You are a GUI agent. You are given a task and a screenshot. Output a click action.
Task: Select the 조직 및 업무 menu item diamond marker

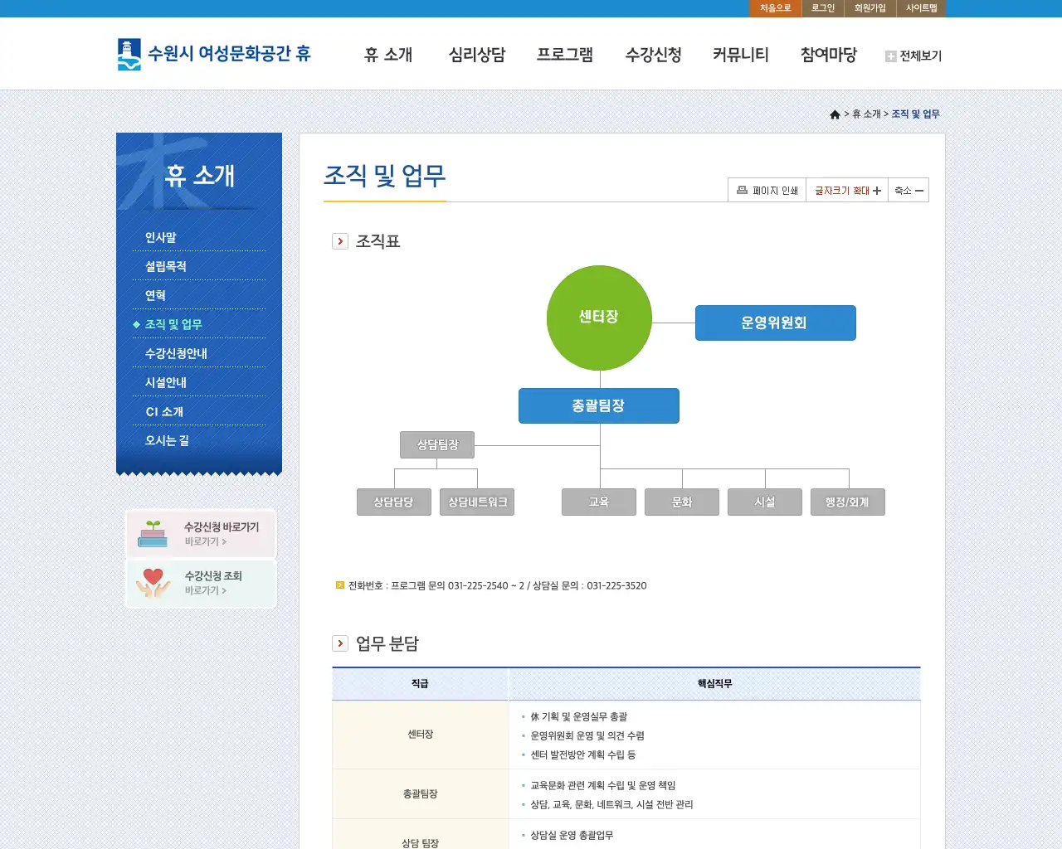pyautogui.click(x=137, y=324)
